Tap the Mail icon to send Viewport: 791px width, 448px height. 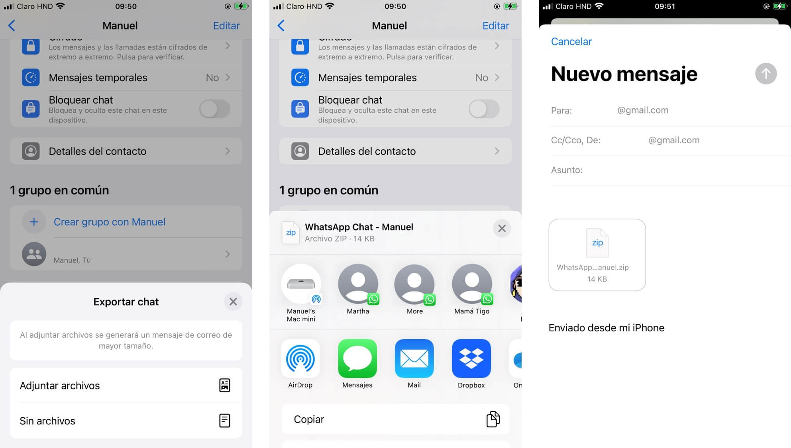coord(413,358)
